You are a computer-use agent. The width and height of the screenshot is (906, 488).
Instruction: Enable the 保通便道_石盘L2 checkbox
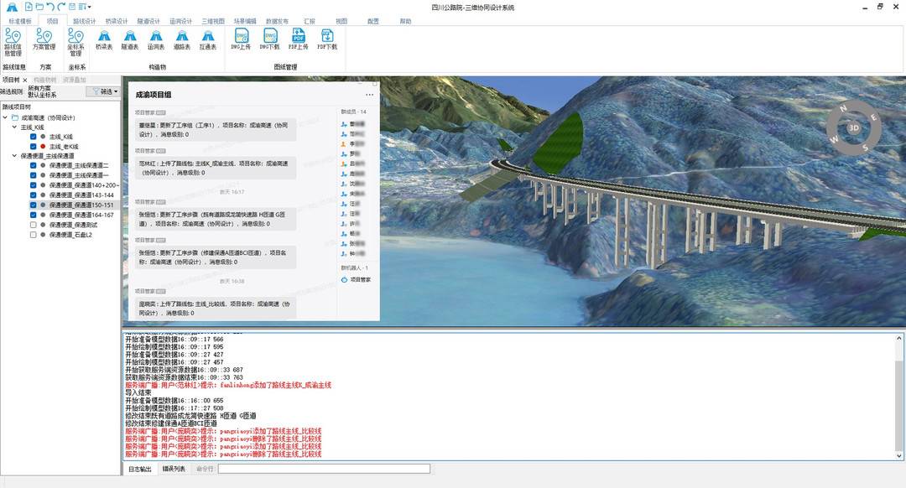point(33,235)
